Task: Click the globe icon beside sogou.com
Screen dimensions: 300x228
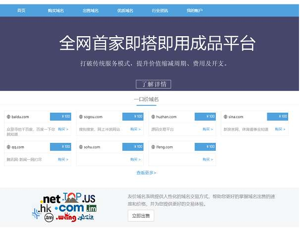Action: point(81,117)
